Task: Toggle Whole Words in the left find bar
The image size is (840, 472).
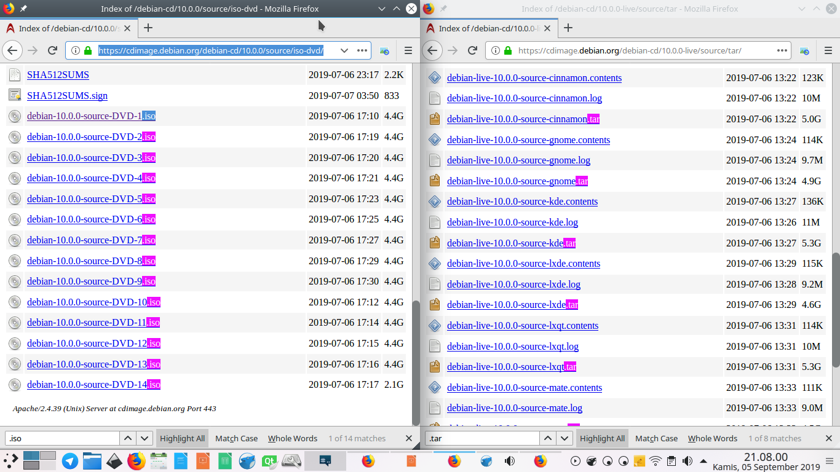Action: click(x=293, y=438)
